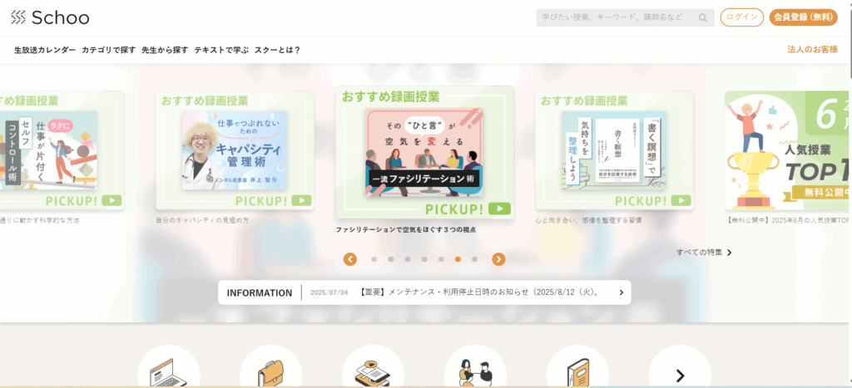Click the two people talking category icon
This screenshot has height=388, width=852.
pos(475,367)
